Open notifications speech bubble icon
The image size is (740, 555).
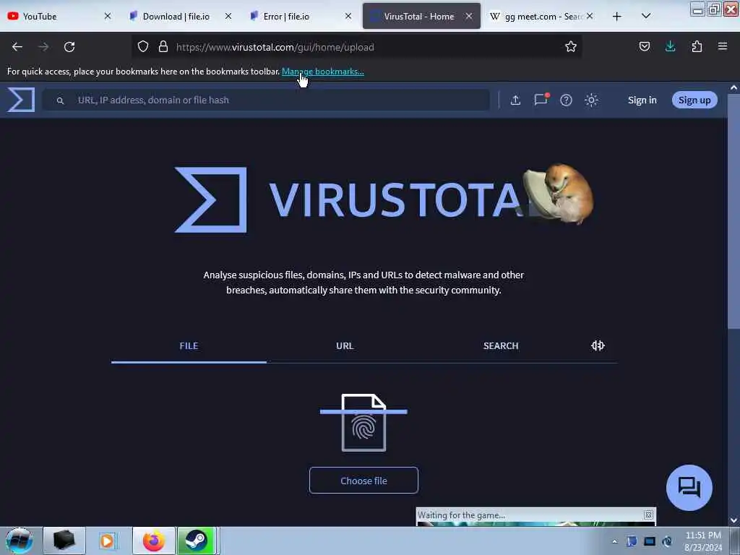541,99
